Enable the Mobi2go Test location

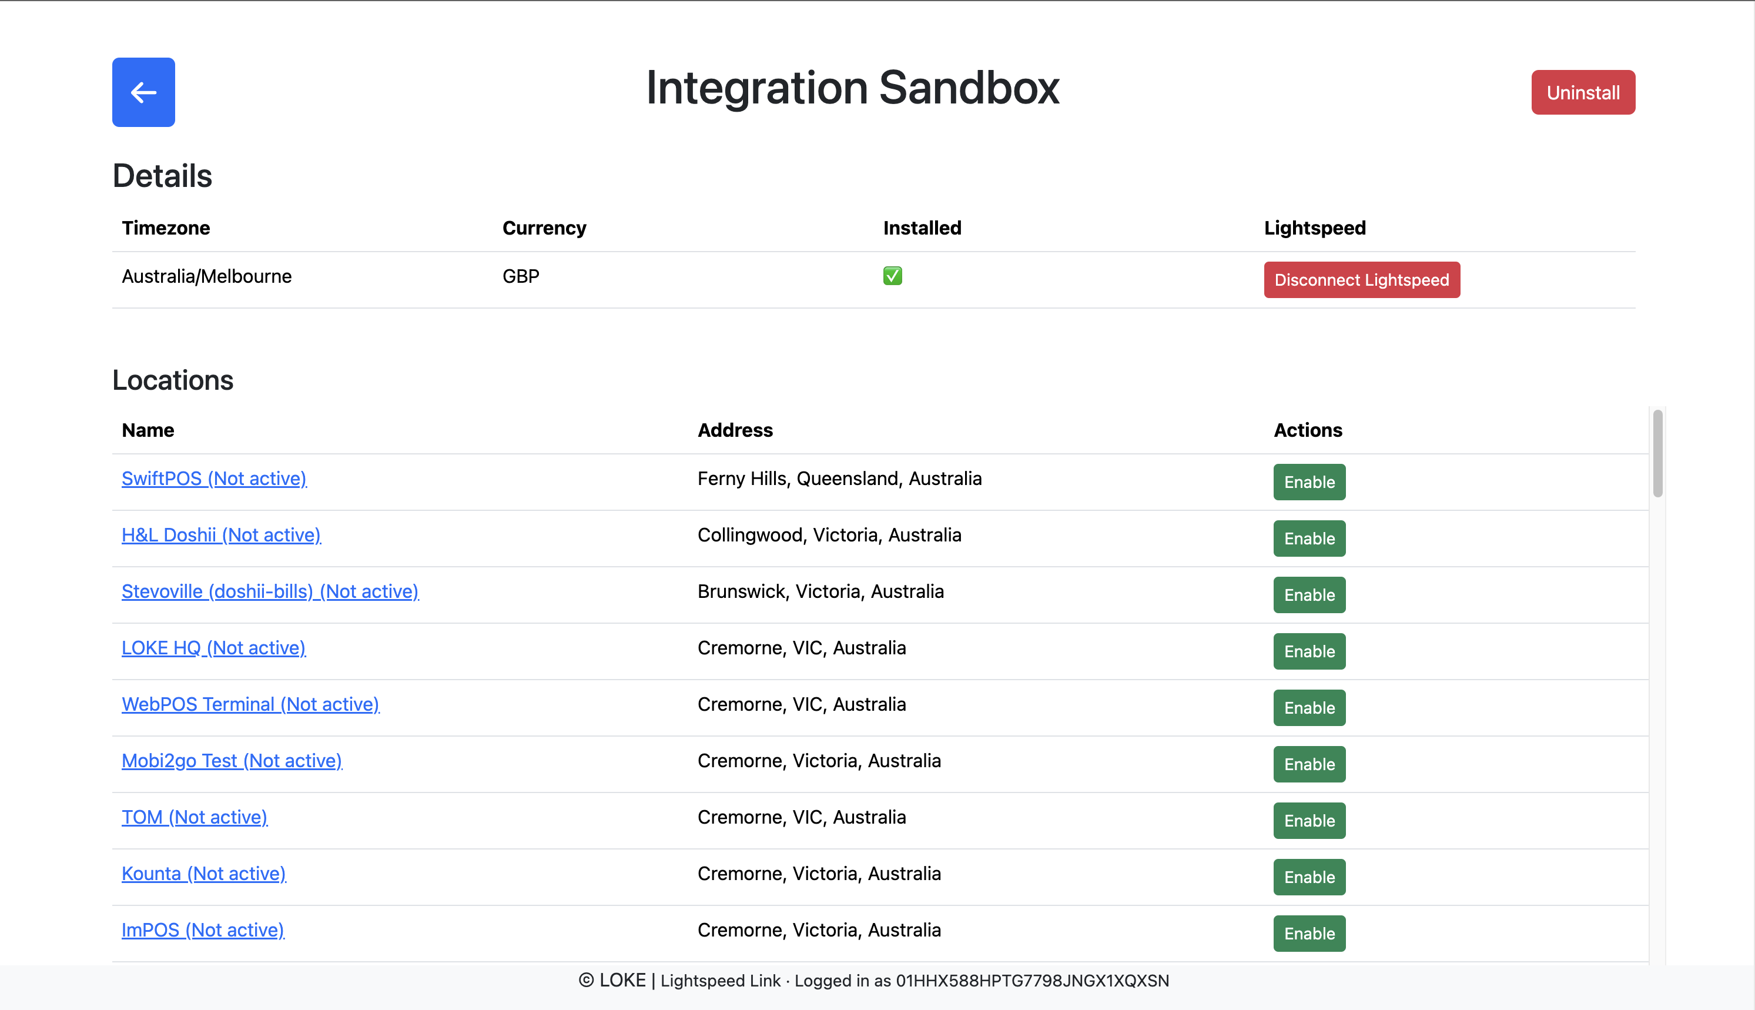(x=1309, y=764)
